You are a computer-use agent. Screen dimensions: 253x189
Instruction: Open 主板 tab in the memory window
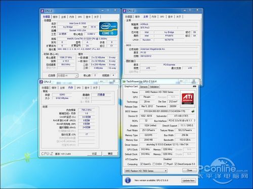(x=62, y=88)
